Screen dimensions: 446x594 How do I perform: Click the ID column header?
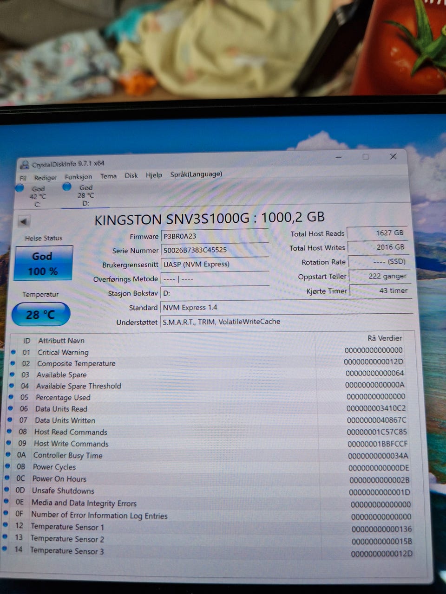[x=27, y=341]
